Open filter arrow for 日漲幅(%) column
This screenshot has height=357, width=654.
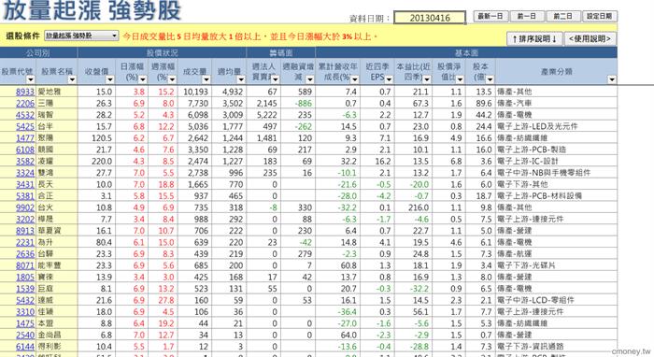tap(143, 79)
